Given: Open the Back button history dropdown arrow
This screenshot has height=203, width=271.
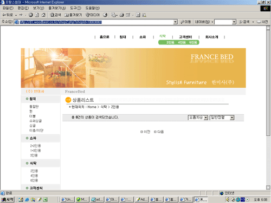Looking at the screenshot, I should pyautogui.click(x=16, y=15).
